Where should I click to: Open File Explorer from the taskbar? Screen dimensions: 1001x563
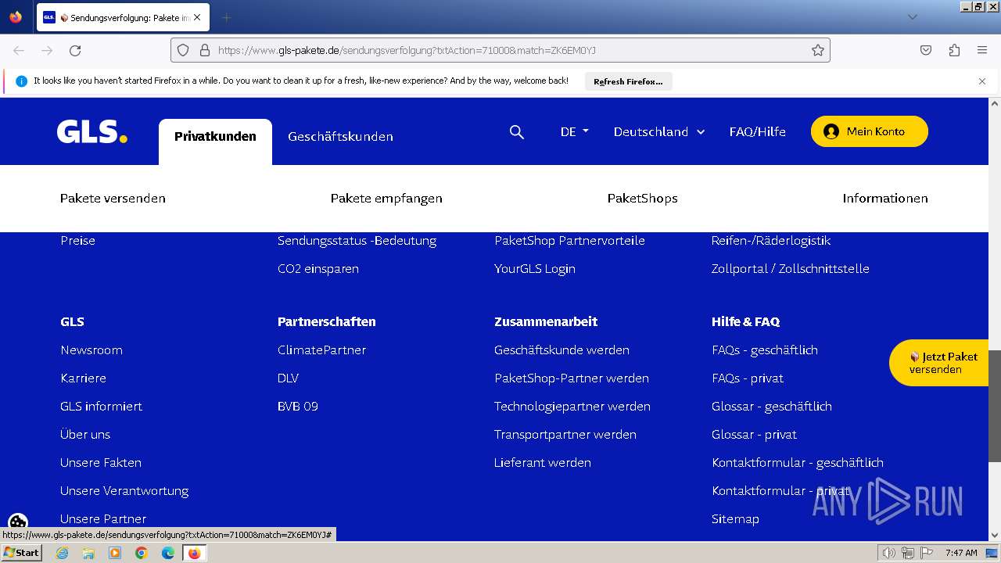point(88,553)
